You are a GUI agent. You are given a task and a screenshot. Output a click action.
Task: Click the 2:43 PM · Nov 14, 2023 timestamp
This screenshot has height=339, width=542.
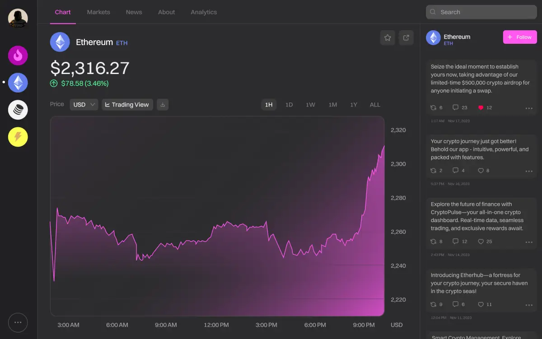coord(450,255)
